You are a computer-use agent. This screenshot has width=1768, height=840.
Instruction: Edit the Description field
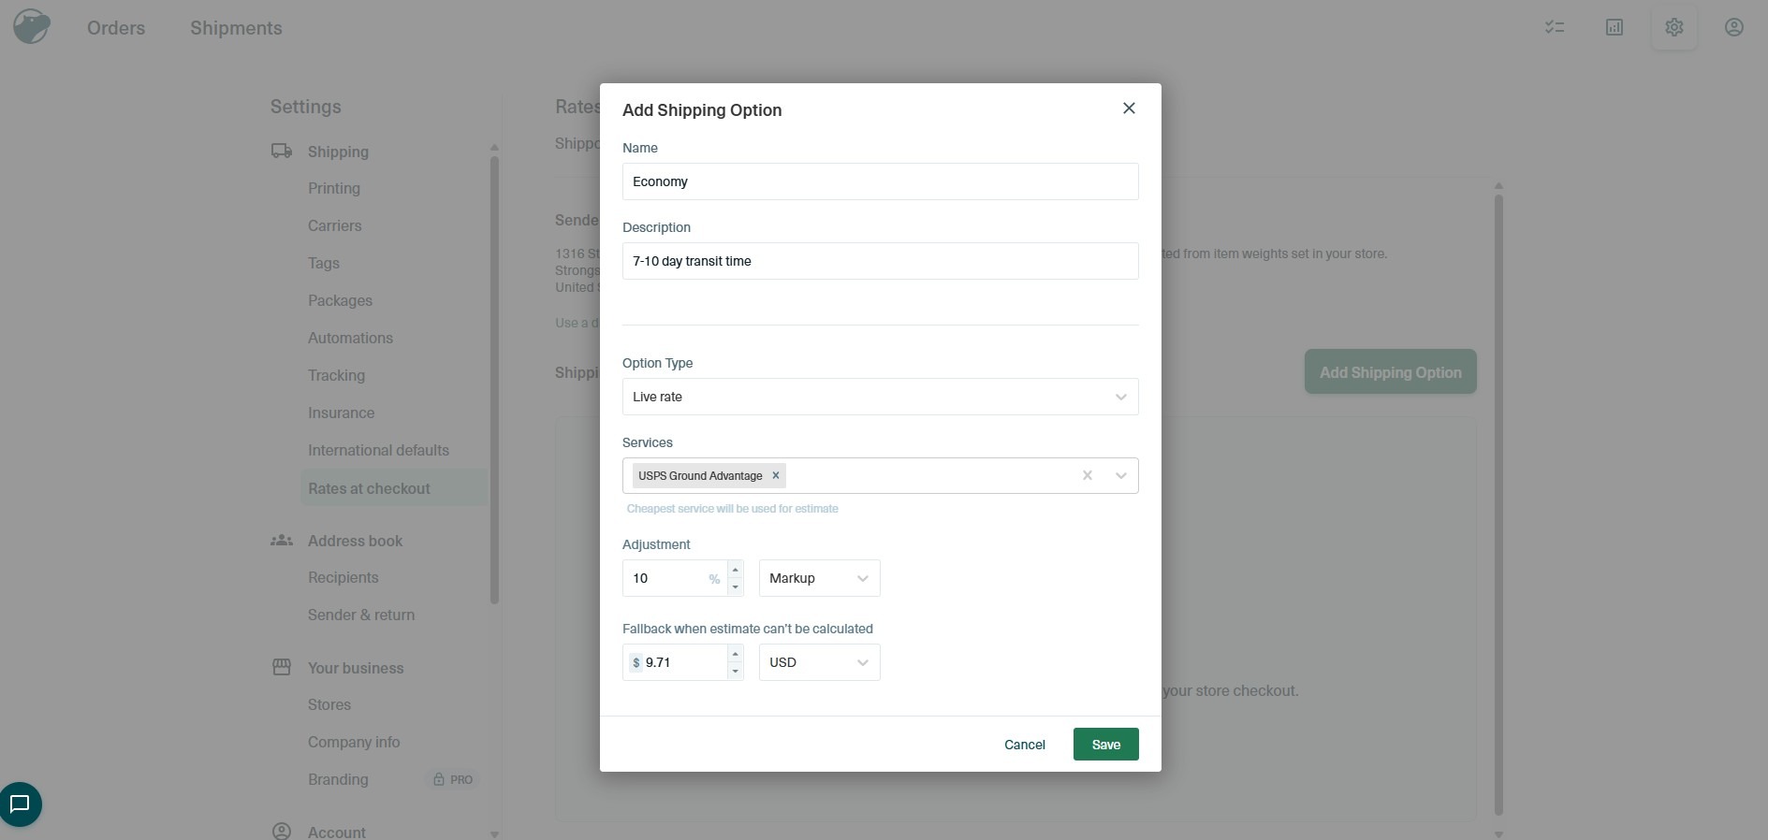(880, 261)
